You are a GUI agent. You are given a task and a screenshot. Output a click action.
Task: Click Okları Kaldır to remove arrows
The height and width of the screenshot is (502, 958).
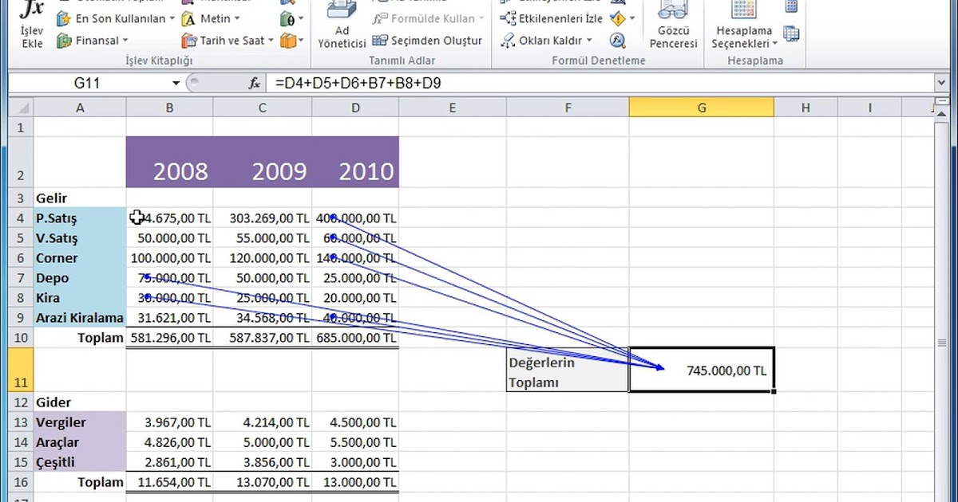(x=548, y=40)
